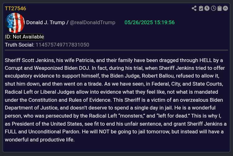Open Donald J. Trump's profile avatar
Screen dimensions: 233x156
coord(15,23)
